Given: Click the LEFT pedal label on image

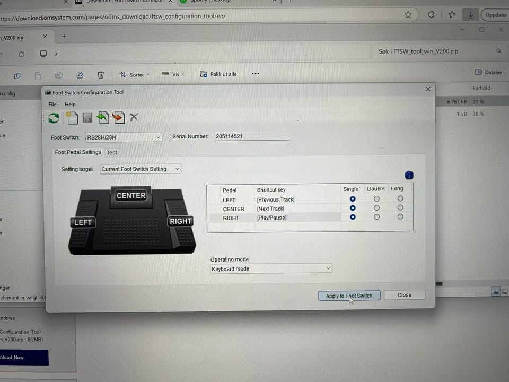Looking at the screenshot, I should 83,222.
